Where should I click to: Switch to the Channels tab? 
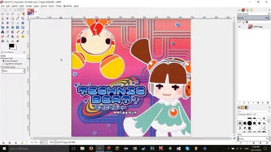(x=243, y=10)
